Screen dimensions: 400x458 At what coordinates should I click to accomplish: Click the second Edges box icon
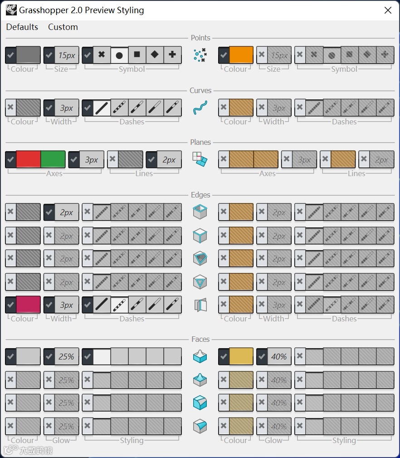pyautogui.click(x=200, y=236)
